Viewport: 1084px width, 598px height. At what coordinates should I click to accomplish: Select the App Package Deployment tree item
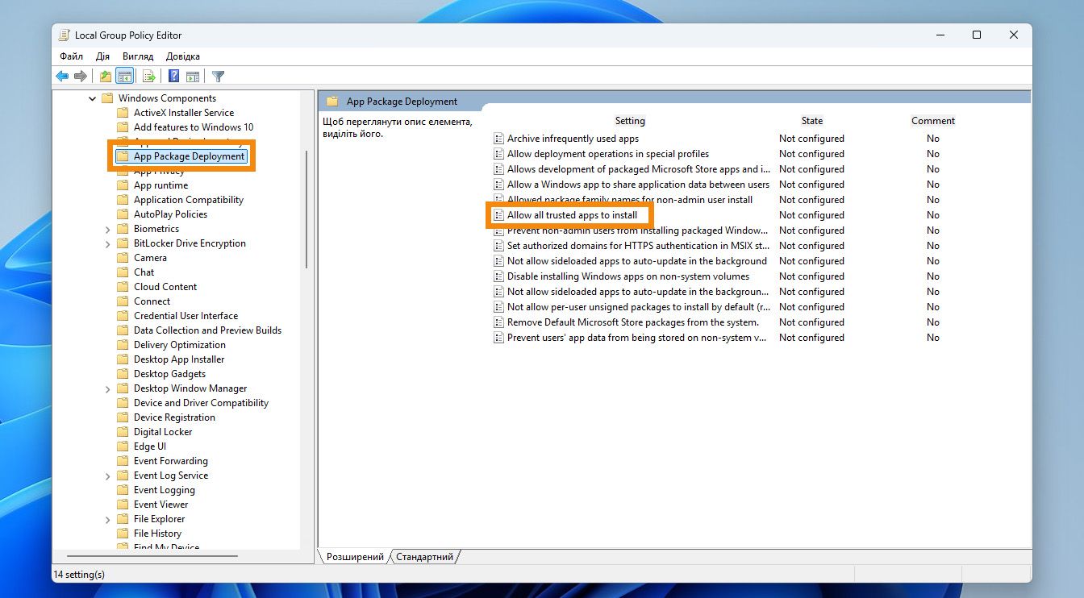tap(190, 156)
